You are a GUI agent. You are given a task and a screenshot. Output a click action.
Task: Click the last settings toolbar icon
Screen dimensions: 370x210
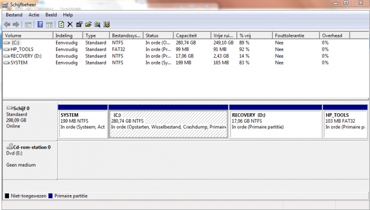(x=106, y=24)
